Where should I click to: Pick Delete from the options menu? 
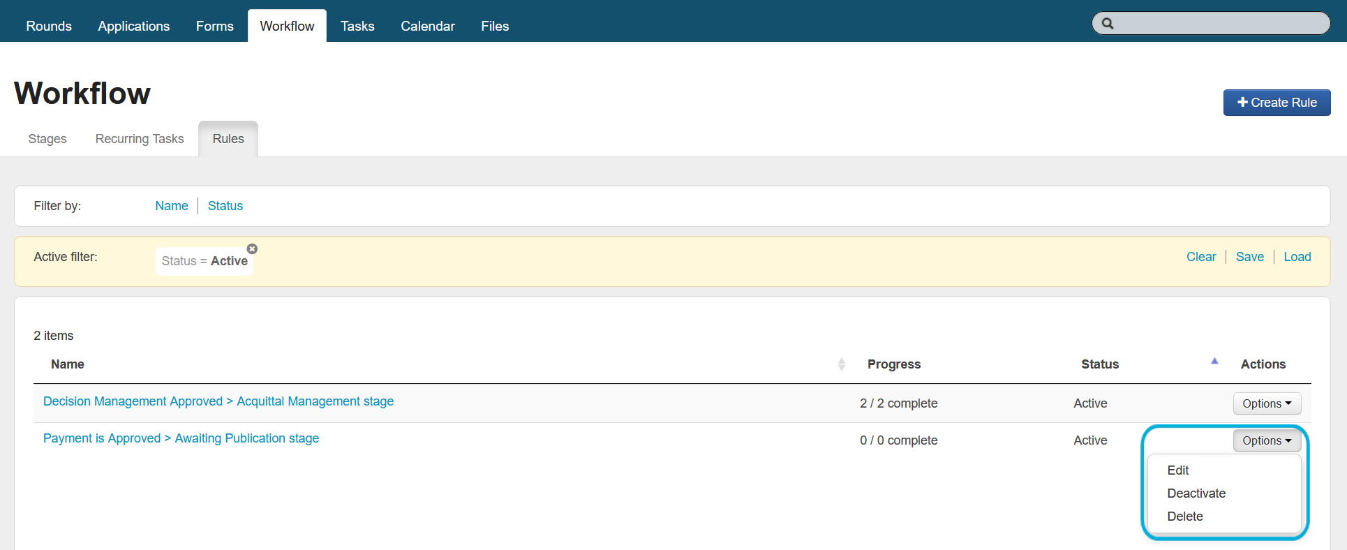click(x=1184, y=516)
